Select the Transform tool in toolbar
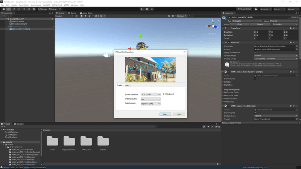 click(x=29, y=9)
